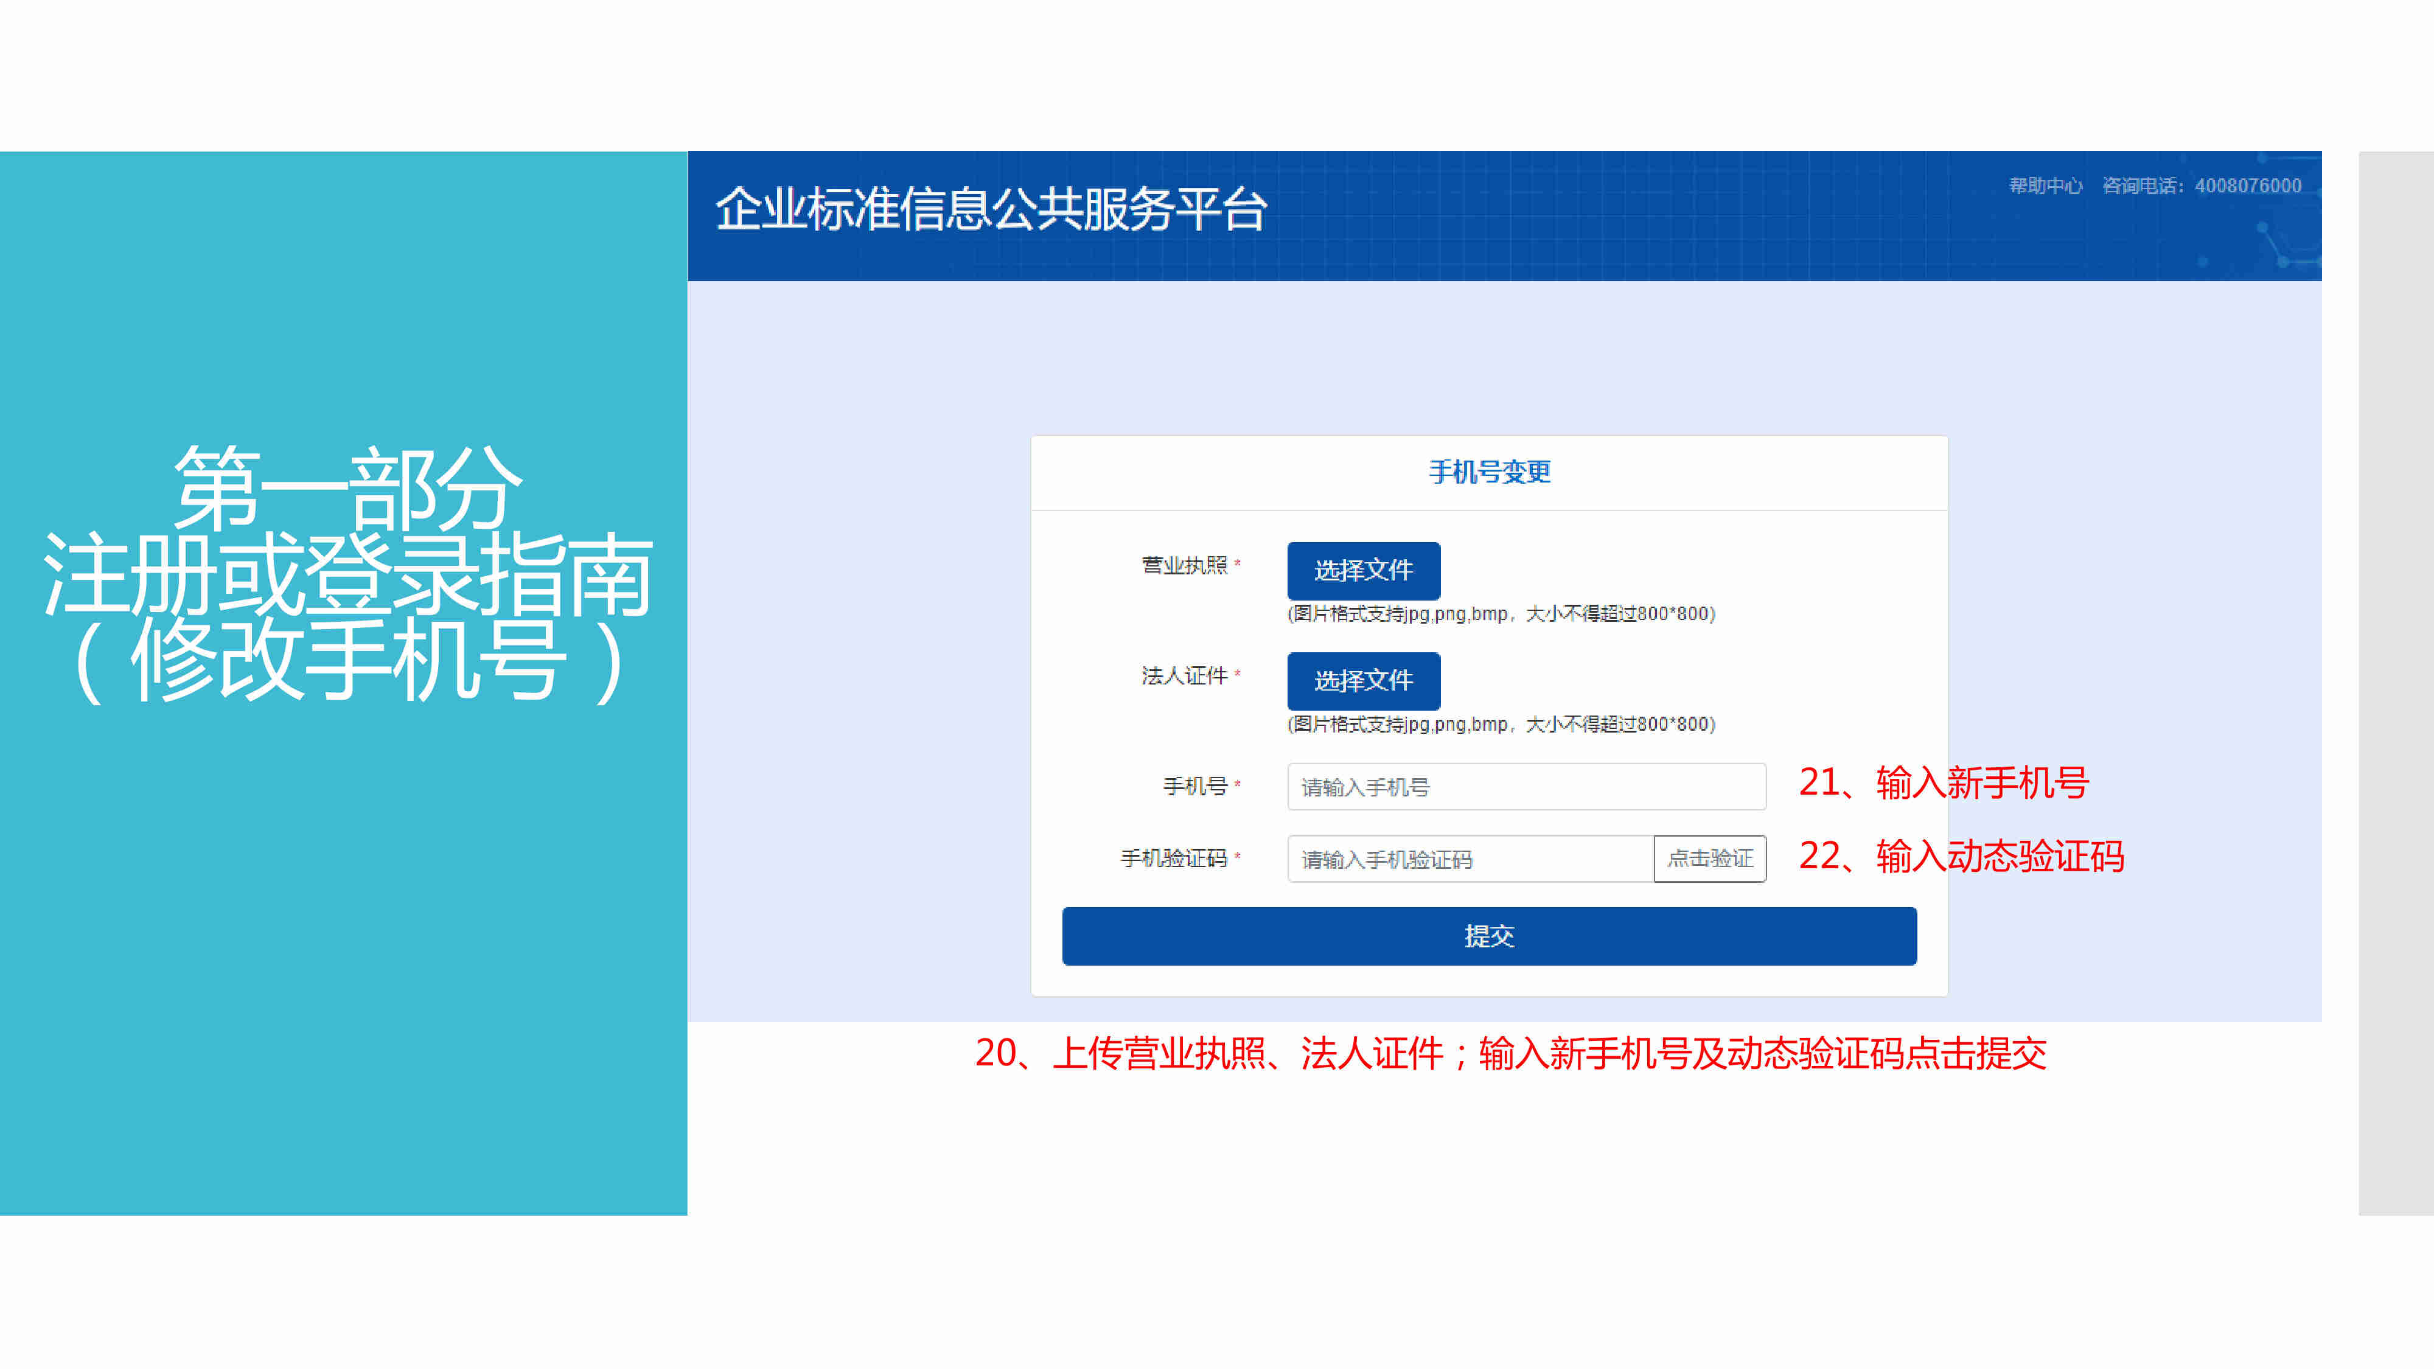The height and width of the screenshot is (1369, 2434).
Task: Open the 帮助中心 link
Action: [2045, 185]
